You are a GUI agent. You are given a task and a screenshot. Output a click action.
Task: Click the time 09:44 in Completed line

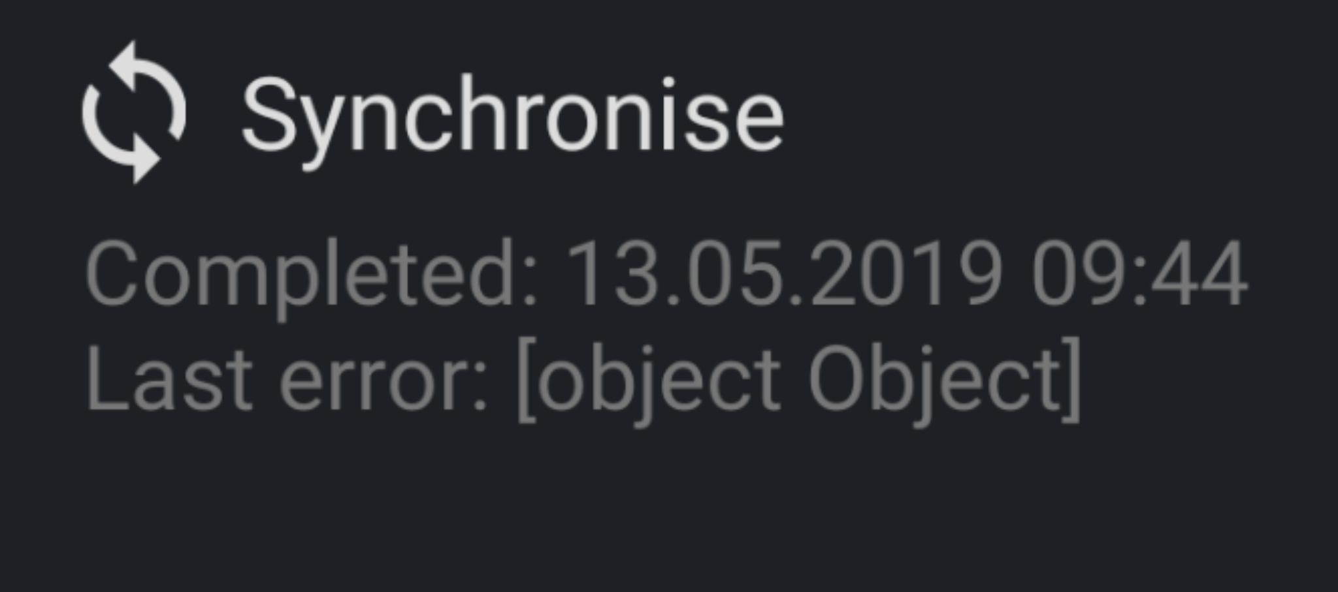1139,273
